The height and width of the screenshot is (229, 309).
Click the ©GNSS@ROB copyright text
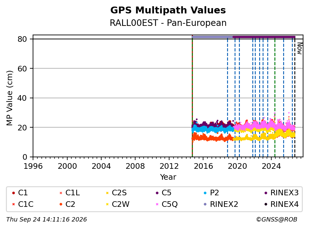click(277, 220)
